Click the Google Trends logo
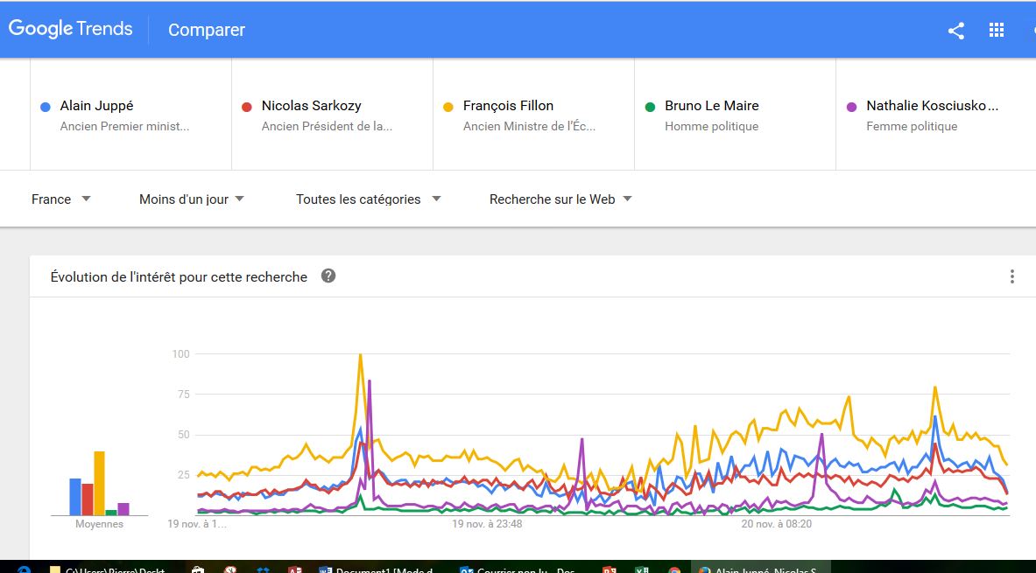 (x=71, y=29)
